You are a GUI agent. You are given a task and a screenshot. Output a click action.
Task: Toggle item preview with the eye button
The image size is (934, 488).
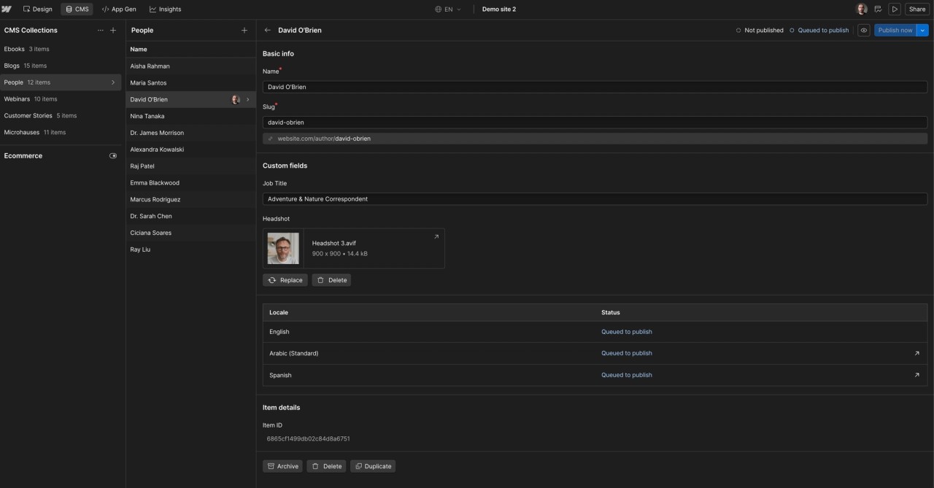864,31
